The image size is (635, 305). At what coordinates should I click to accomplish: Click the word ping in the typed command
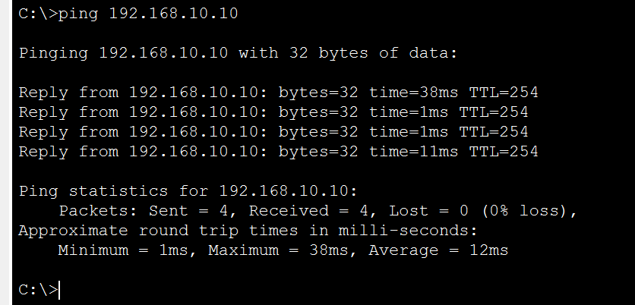click(78, 14)
